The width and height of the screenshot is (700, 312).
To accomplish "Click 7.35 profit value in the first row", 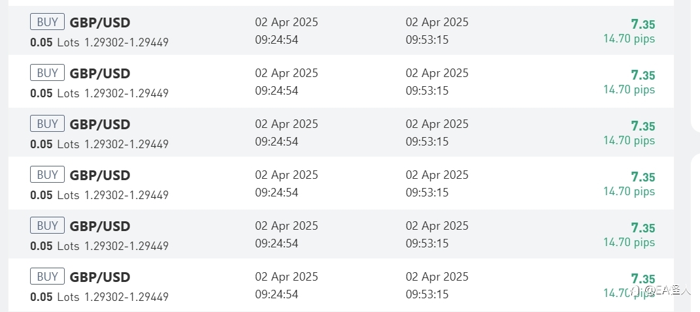I will coord(643,24).
